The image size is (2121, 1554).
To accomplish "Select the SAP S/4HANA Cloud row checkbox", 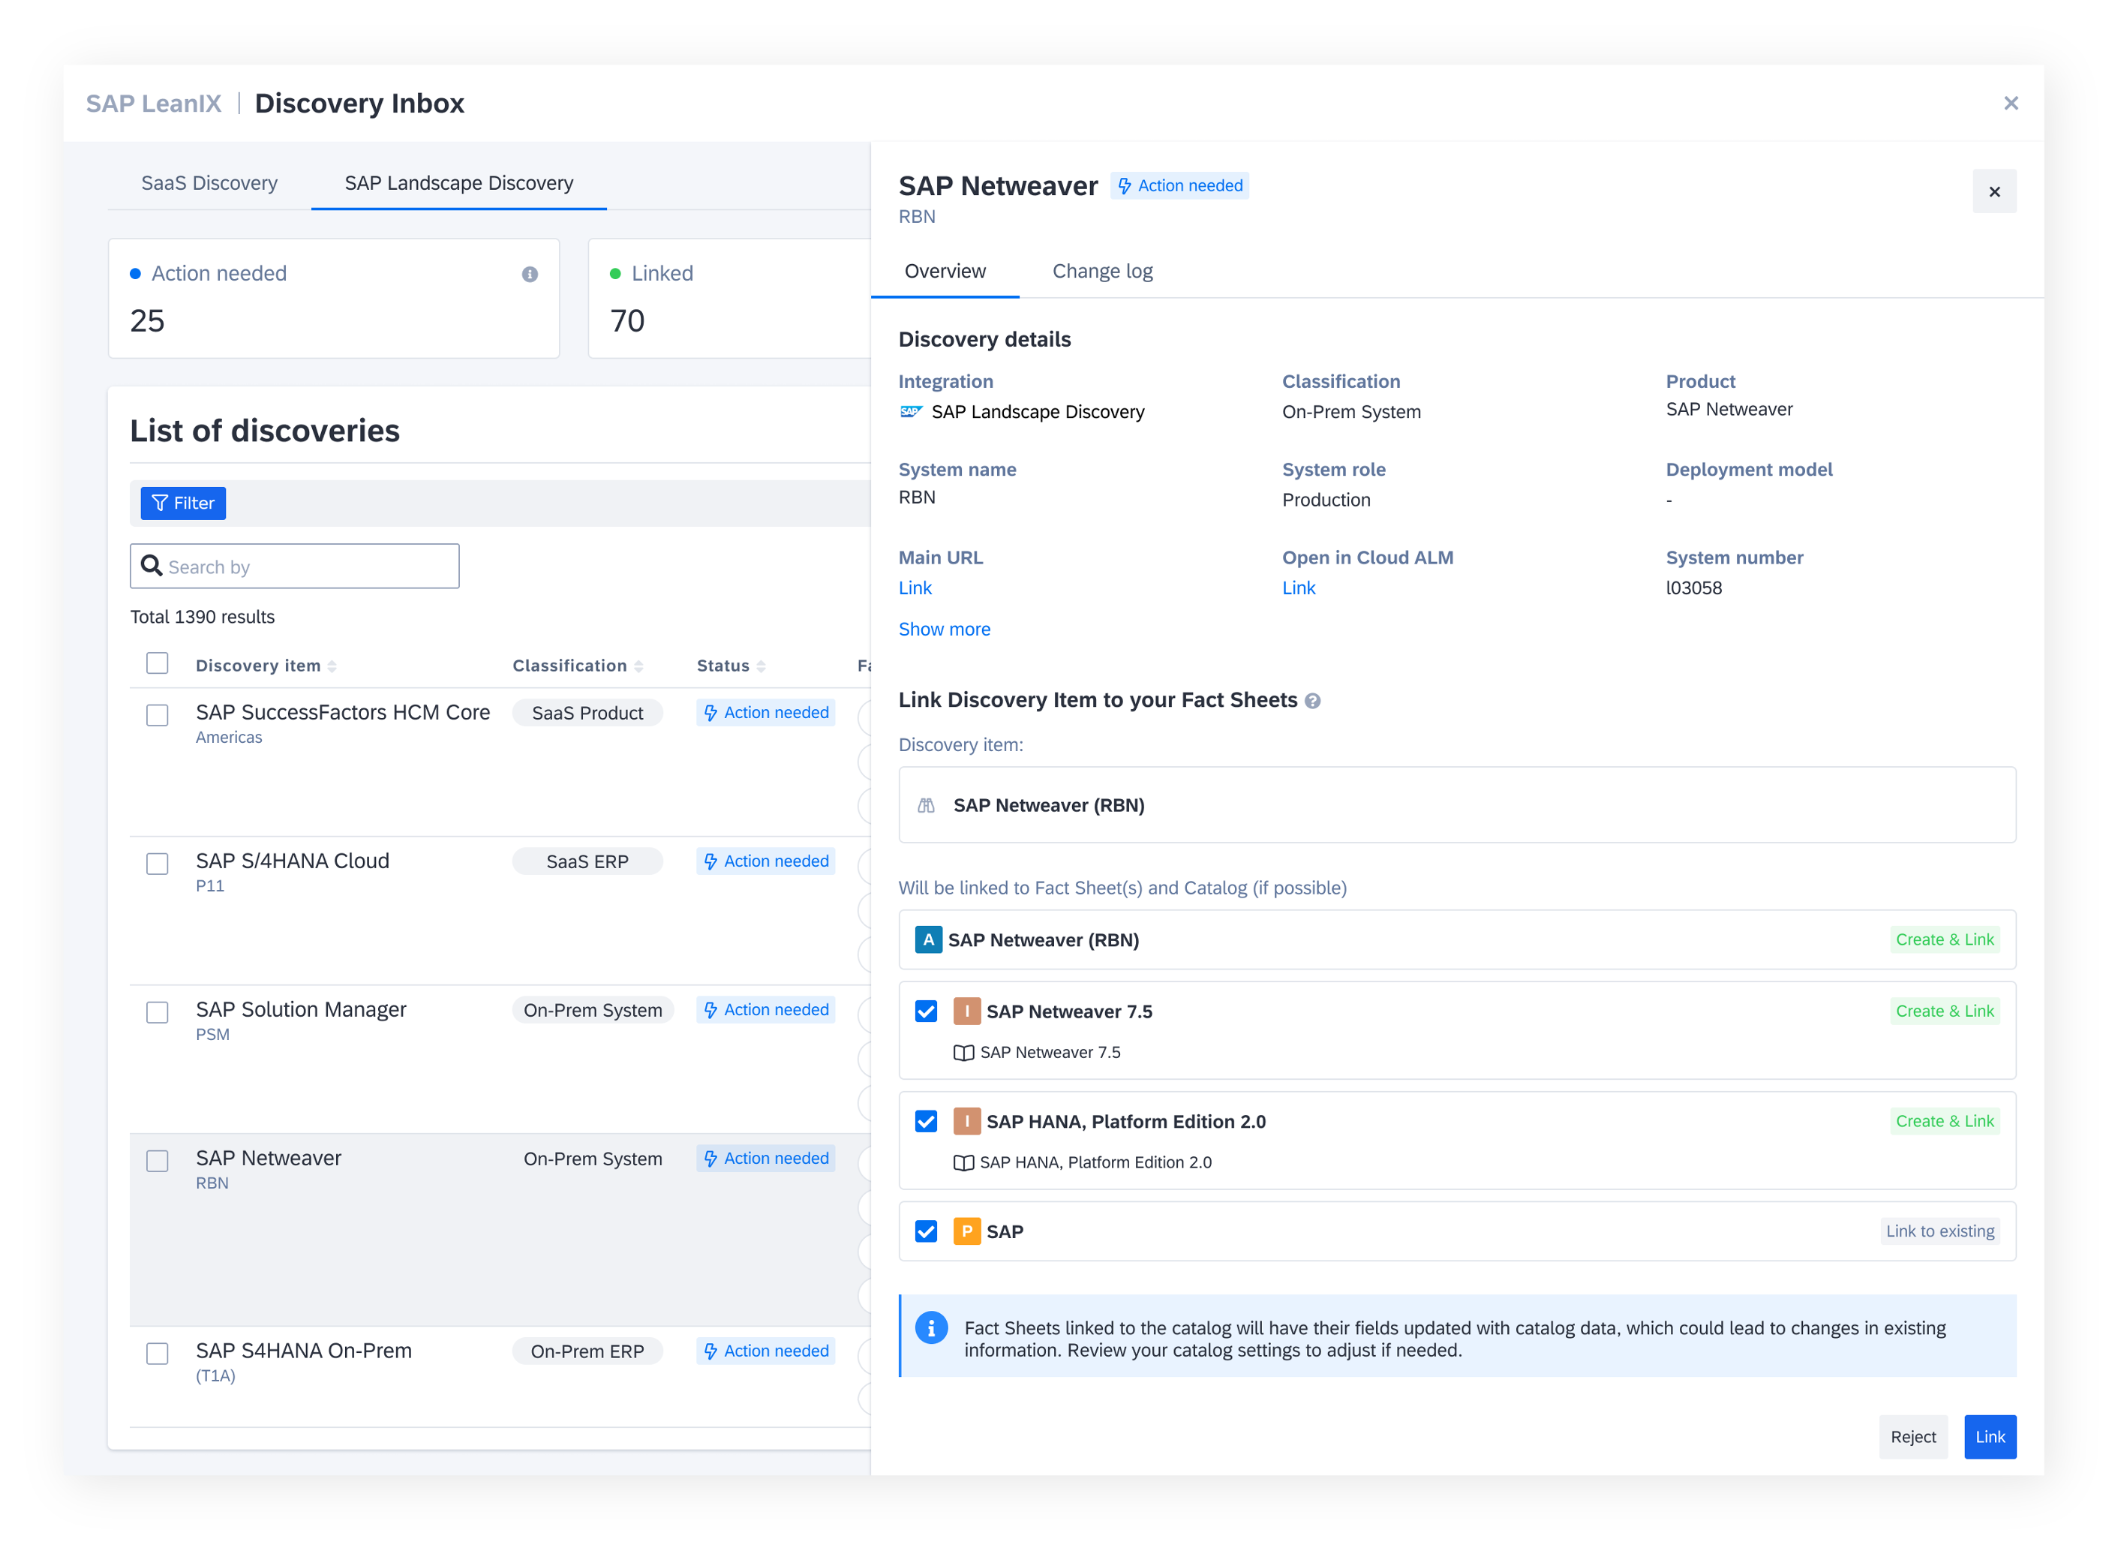I will [x=157, y=864].
